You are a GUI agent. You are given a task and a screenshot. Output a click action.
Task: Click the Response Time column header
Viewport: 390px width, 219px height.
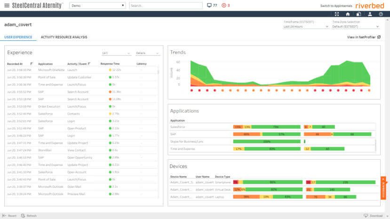coord(110,64)
